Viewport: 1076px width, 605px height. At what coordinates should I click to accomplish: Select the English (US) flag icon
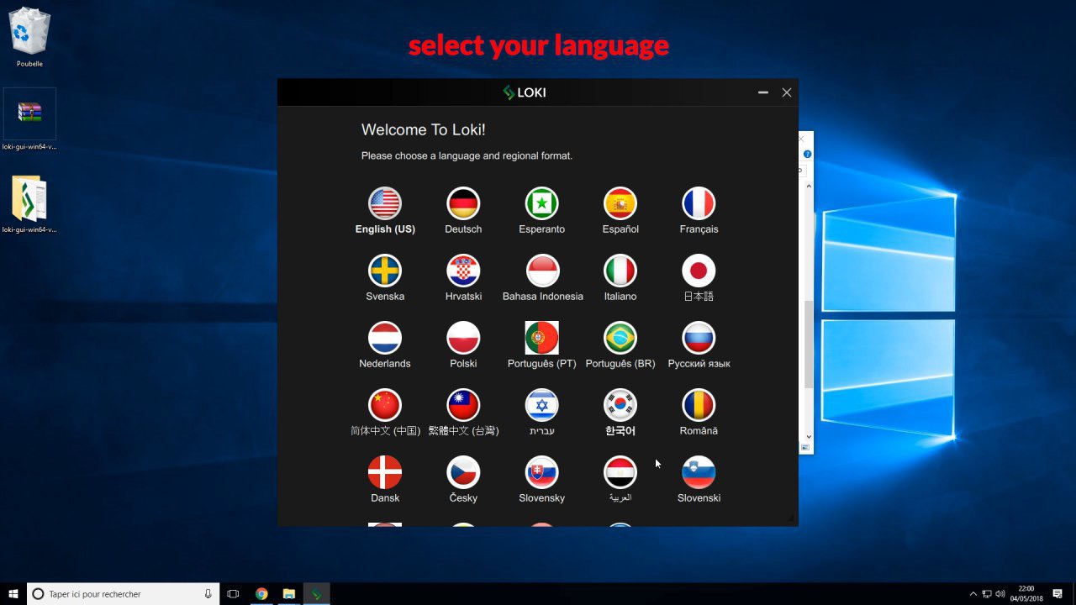[x=385, y=203]
